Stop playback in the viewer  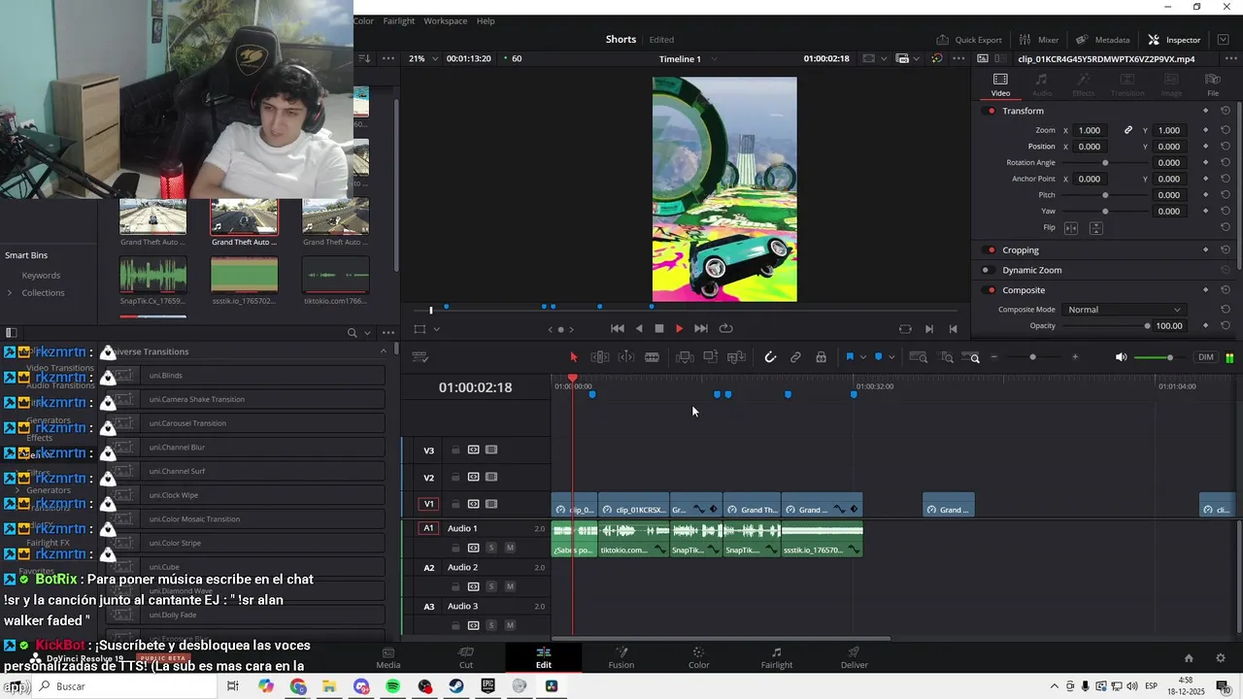tap(658, 329)
